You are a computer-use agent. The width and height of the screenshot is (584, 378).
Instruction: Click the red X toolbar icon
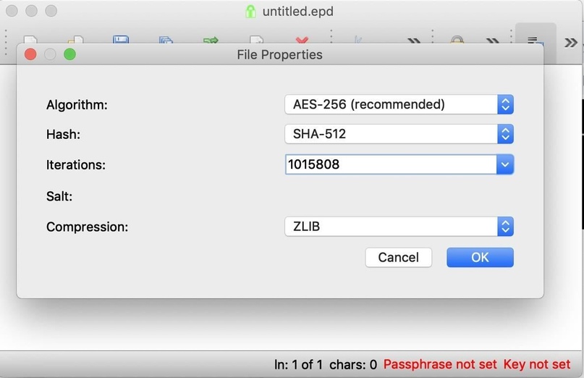(x=302, y=40)
